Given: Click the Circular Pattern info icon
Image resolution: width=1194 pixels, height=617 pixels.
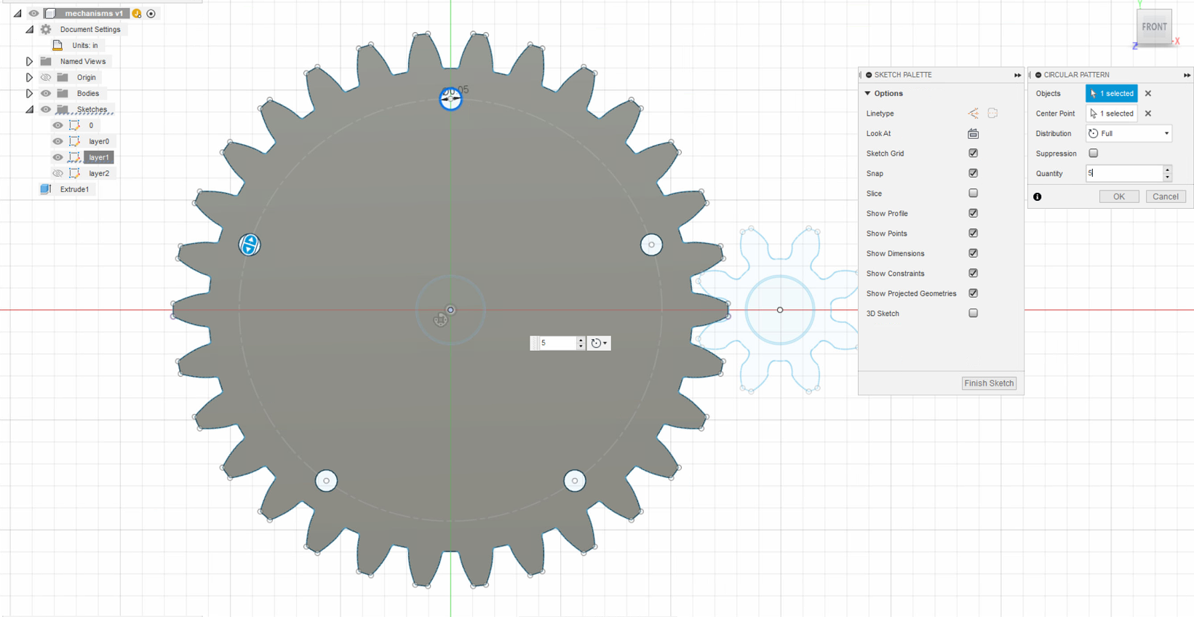Looking at the screenshot, I should click(1038, 197).
